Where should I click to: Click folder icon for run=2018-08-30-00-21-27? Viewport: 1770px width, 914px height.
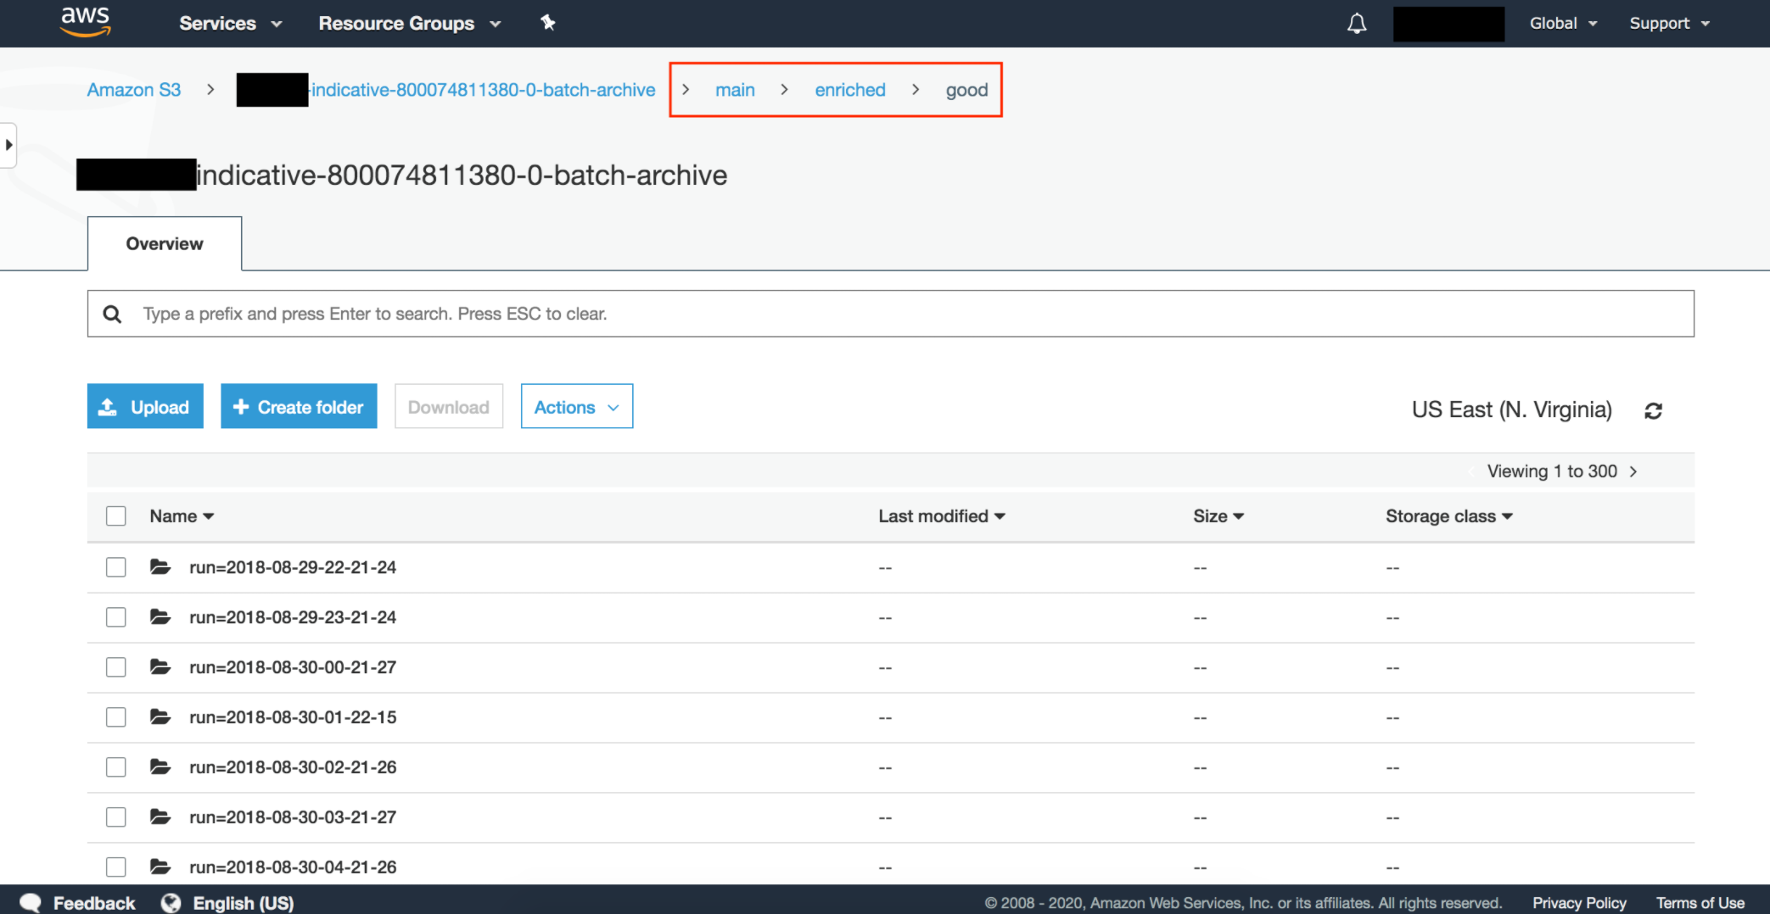[160, 666]
